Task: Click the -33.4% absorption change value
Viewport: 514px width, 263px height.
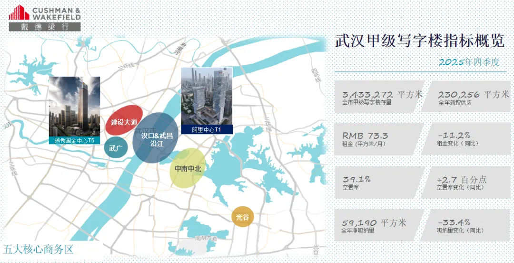Action: [x=454, y=222]
